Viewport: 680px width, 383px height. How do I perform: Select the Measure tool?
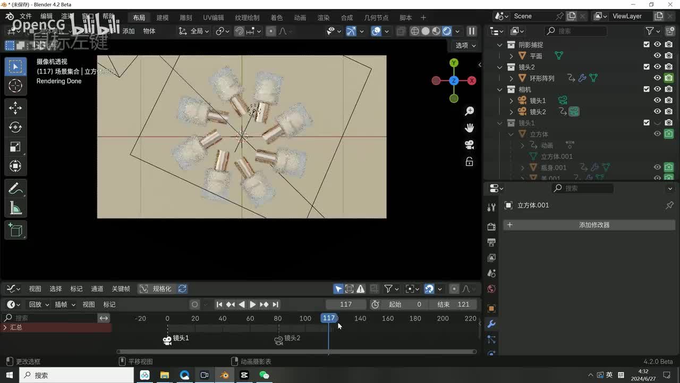click(x=15, y=209)
